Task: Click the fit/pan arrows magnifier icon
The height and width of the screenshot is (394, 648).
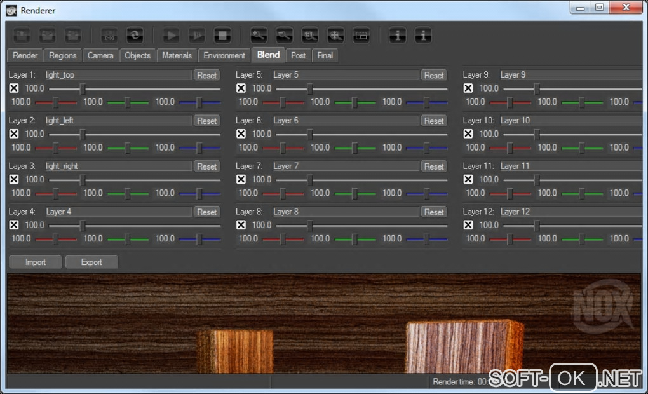Action: [335, 36]
